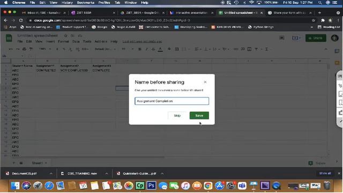Open Spotlight search in menu bar
Image resolution: width=343 pixels, height=193 pixels.
[320, 3]
